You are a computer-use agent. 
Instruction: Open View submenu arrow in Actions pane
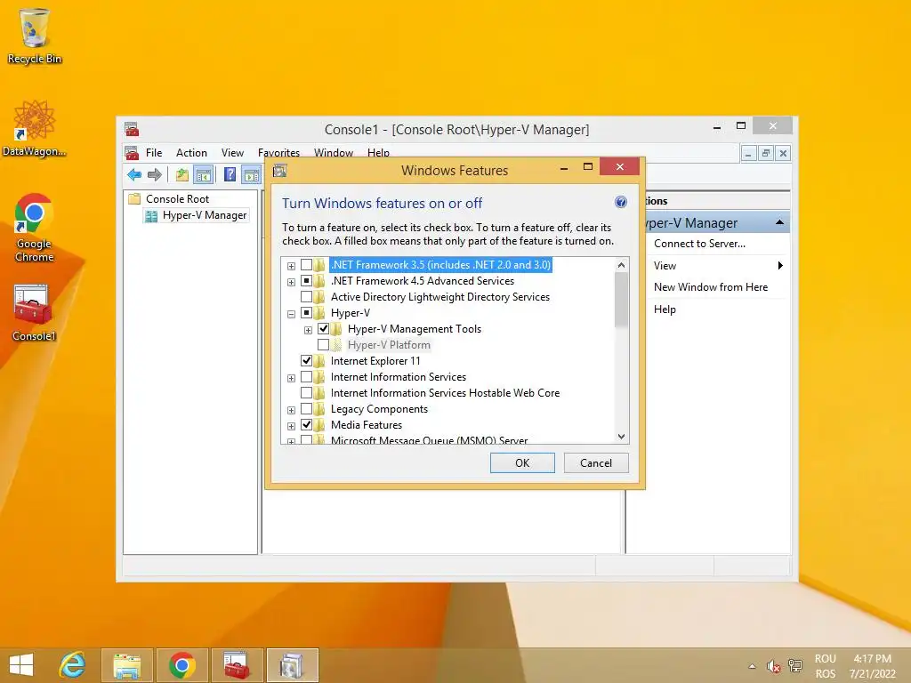tap(780, 265)
